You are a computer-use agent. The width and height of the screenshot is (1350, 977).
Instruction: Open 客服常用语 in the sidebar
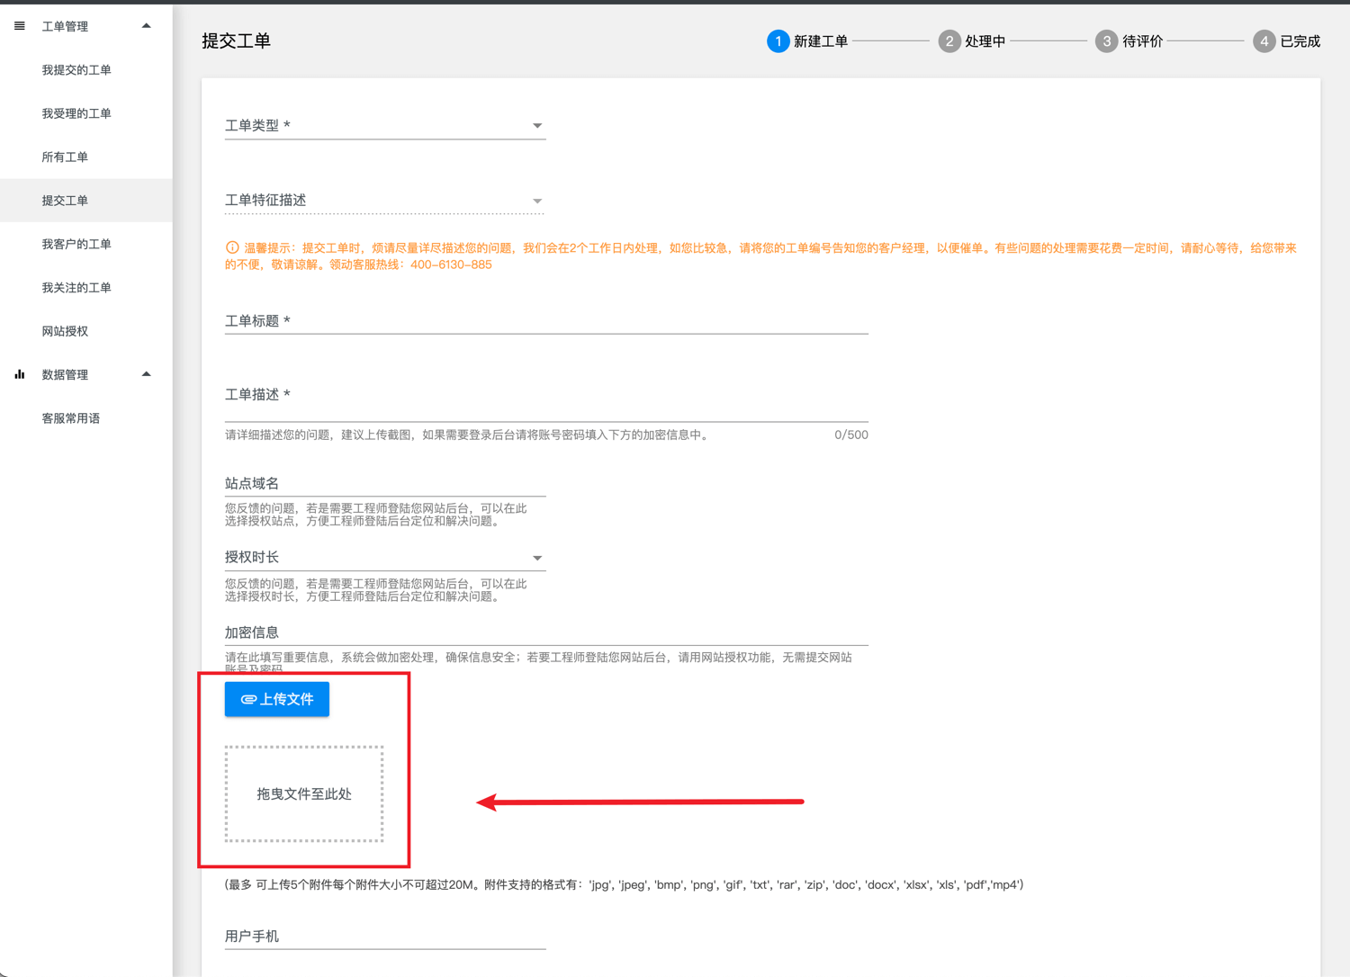71,418
